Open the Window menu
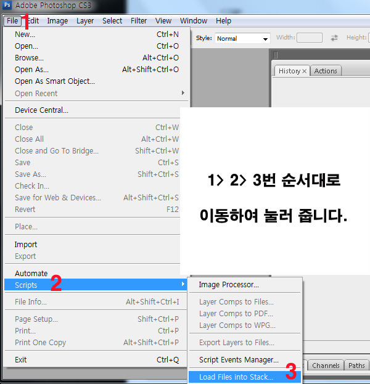 tap(194, 21)
